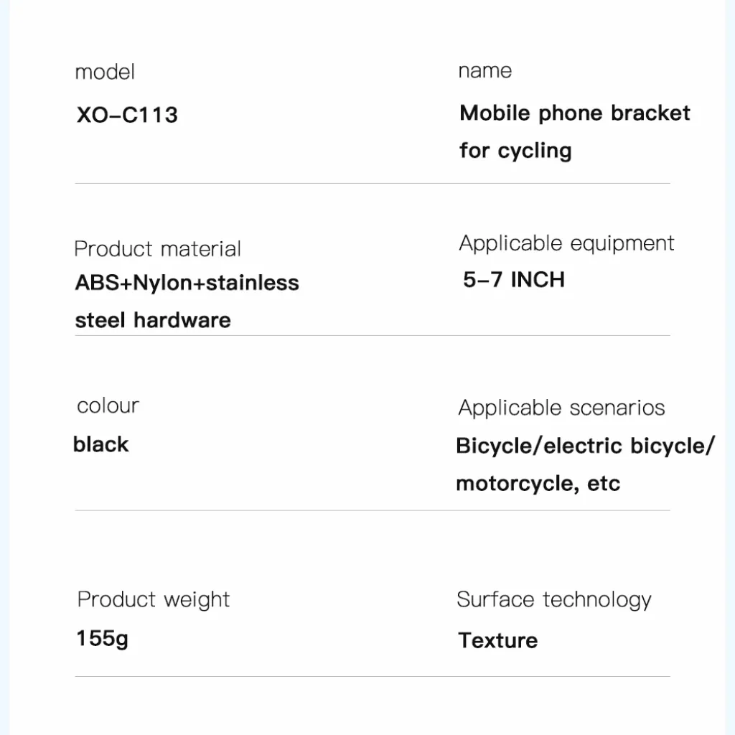This screenshot has width=735, height=735.
Task: Select the '155g' weight value
Action: click(x=102, y=639)
